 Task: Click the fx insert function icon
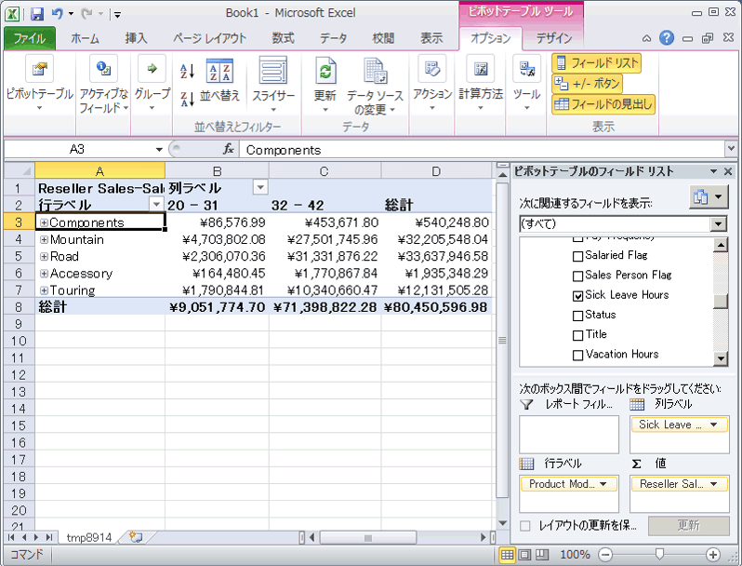coord(229,149)
